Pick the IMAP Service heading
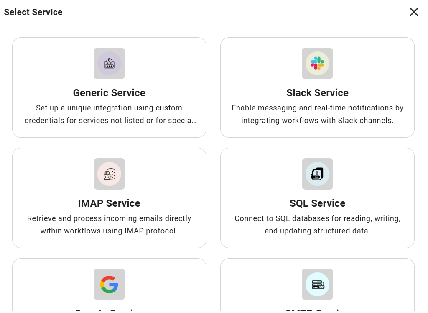 [x=109, y=203]
